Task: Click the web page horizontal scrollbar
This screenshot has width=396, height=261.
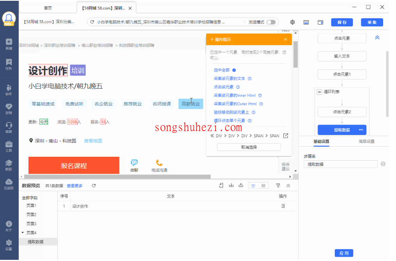Action: (x=117, y=177)
